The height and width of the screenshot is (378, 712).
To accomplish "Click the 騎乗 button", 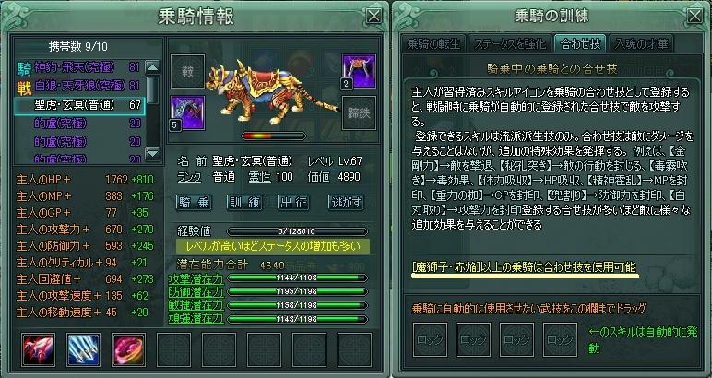I will (194, 203).
